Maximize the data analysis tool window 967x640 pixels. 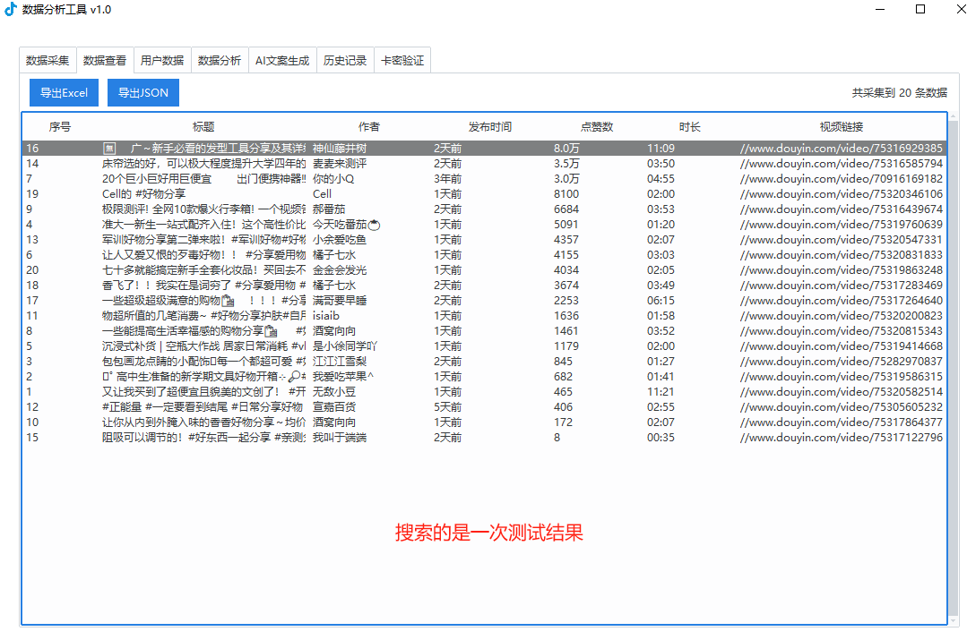point(920,10)
